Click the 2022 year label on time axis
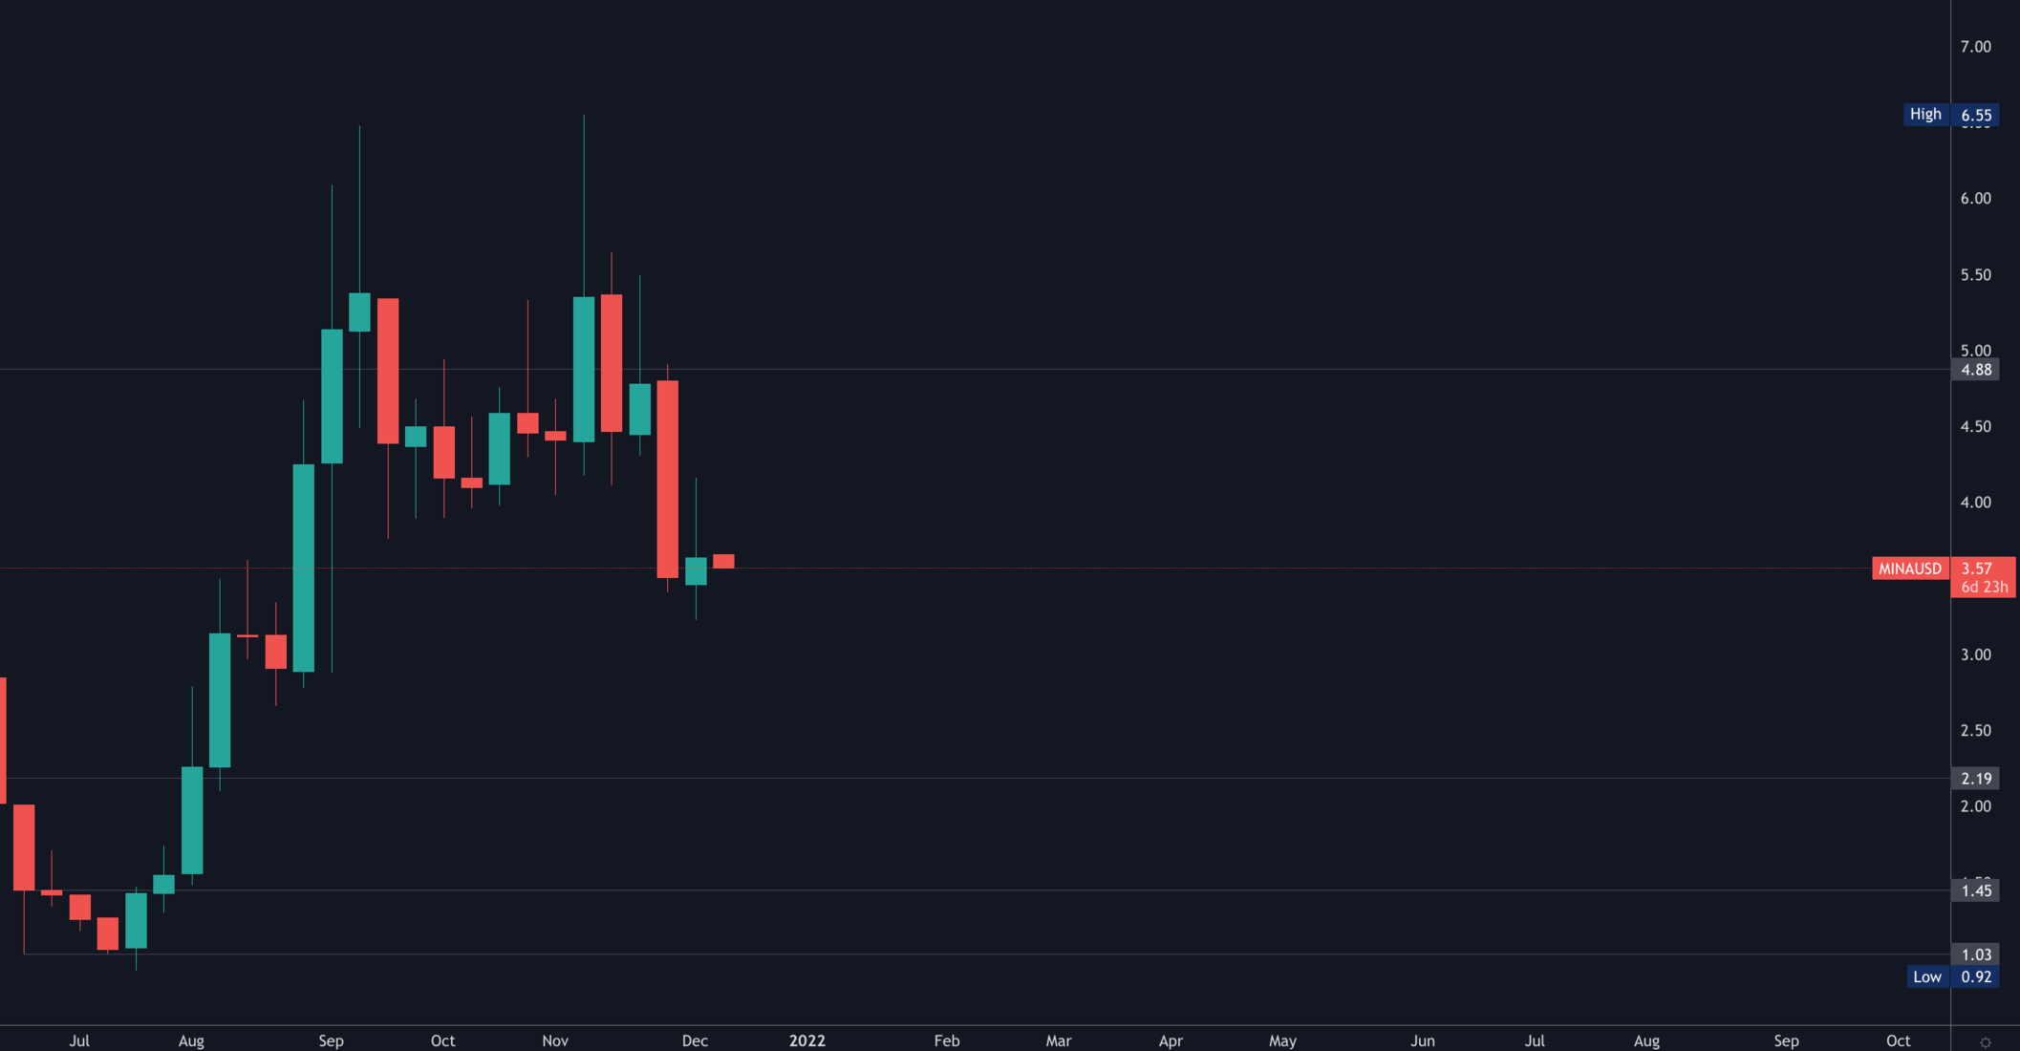The image size is (2020, 1051). tap(806, 1040)
